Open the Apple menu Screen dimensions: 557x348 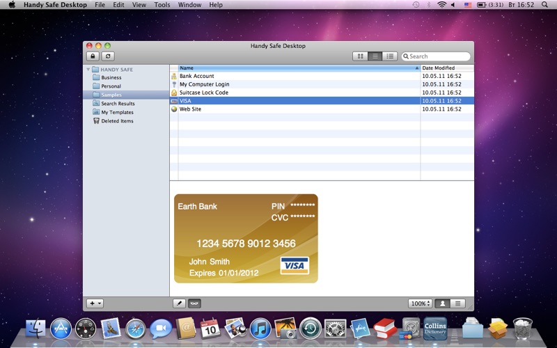pos(12,5)
